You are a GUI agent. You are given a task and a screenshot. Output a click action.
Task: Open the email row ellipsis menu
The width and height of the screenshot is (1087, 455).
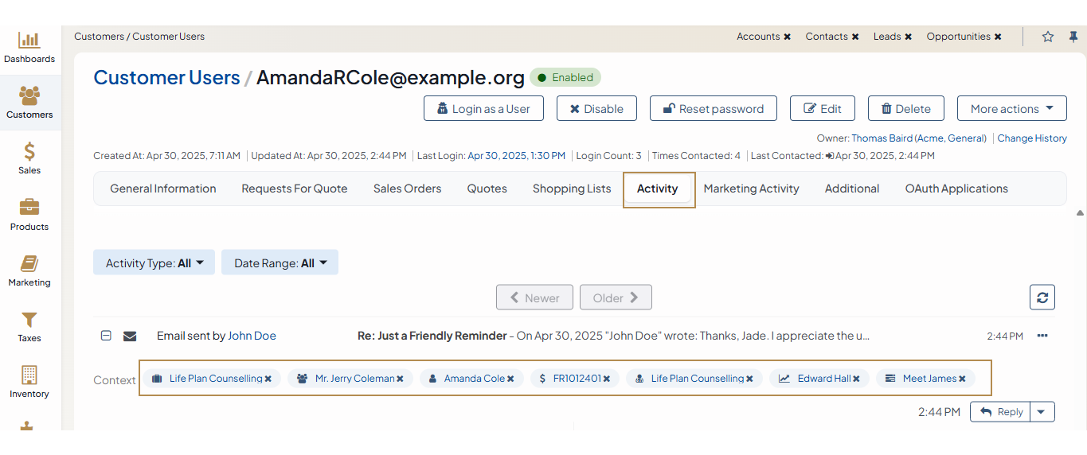tap(1042, 336)
